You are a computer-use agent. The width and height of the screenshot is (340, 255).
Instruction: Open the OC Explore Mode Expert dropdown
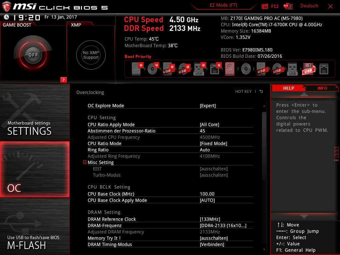pos(208,106)
